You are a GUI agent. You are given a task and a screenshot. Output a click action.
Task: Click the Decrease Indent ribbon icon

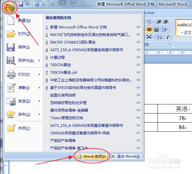click(159, 22)
